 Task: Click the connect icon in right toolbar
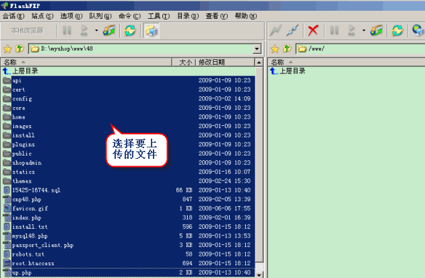[275, 30]
